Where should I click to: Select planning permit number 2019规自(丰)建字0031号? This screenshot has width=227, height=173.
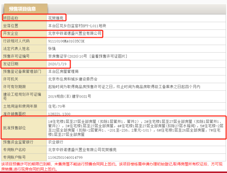pos(69,96)
